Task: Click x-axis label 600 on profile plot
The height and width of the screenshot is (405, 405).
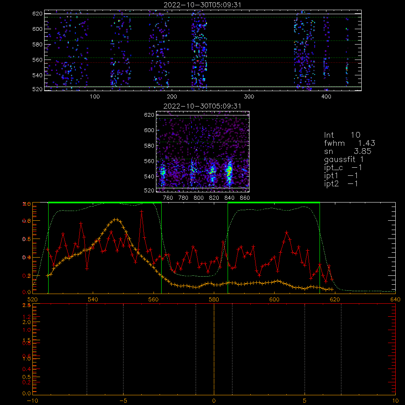Action: coord(275,299)
